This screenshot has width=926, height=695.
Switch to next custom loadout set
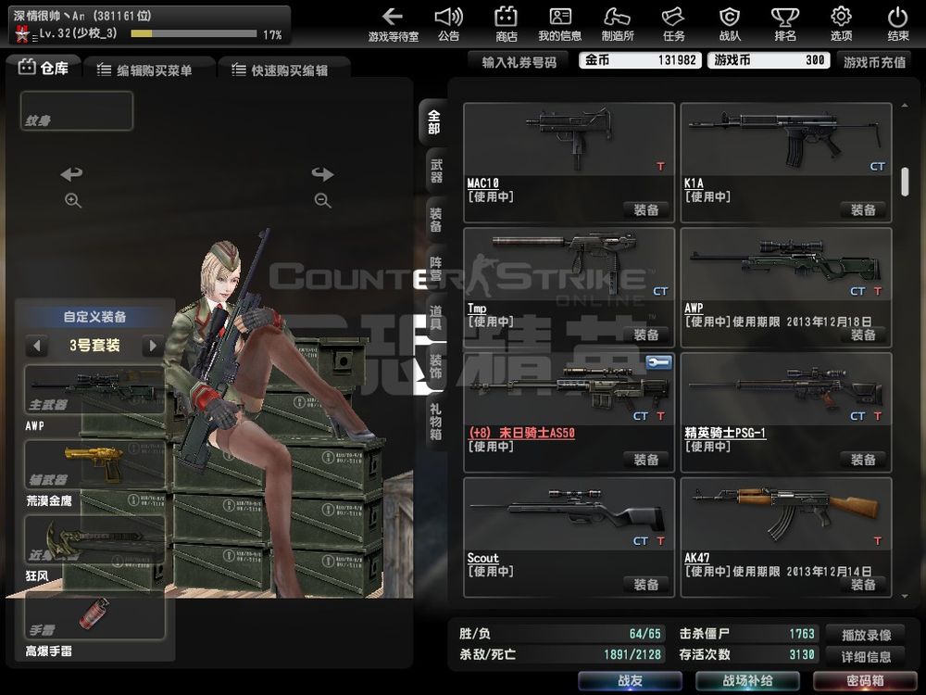click(x=153, y=345)
